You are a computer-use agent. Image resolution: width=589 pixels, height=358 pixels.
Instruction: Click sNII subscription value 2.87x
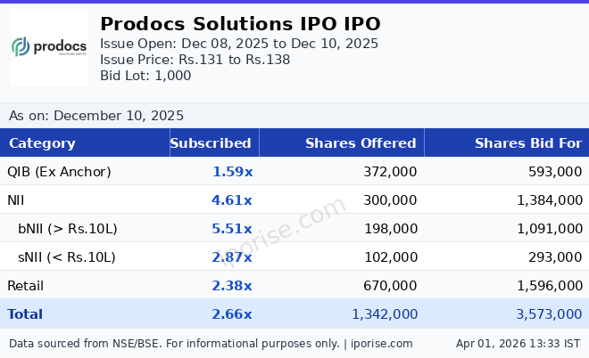point(232,257)
